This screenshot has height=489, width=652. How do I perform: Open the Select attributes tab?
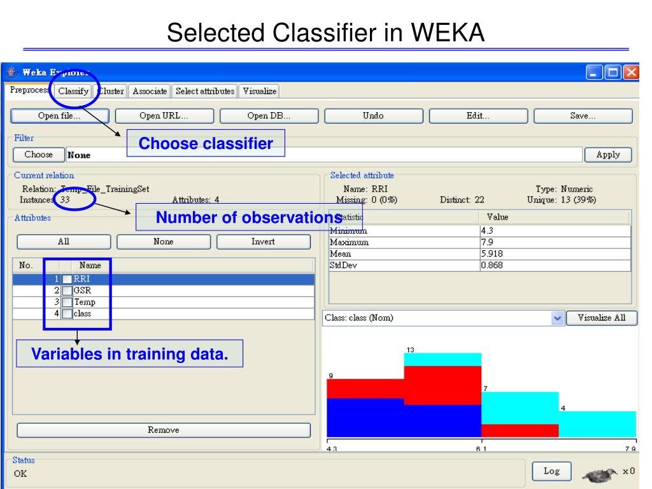(205, 91)
